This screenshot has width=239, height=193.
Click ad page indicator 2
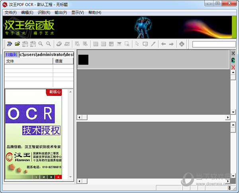pyautogui.click(x=43, y=177)
